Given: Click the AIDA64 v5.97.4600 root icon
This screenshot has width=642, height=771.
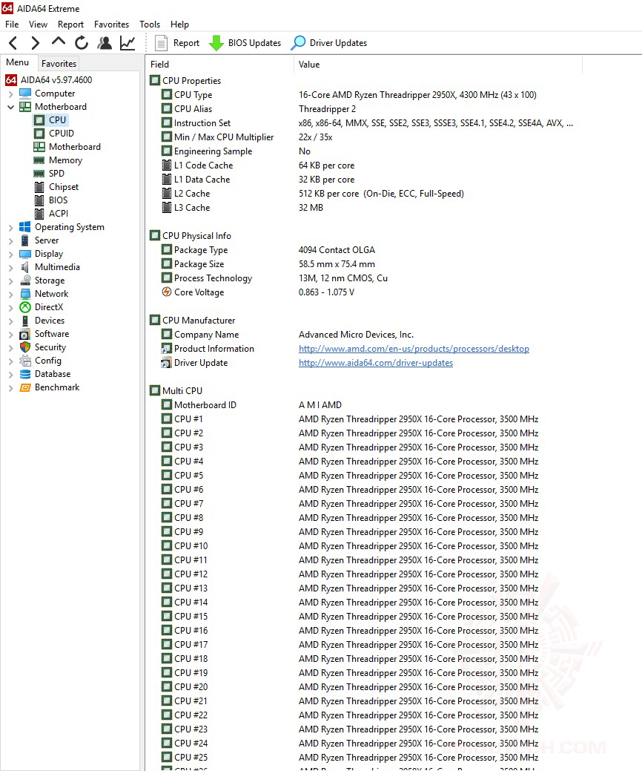Looking at the screenshot, I should coord(11,79).
